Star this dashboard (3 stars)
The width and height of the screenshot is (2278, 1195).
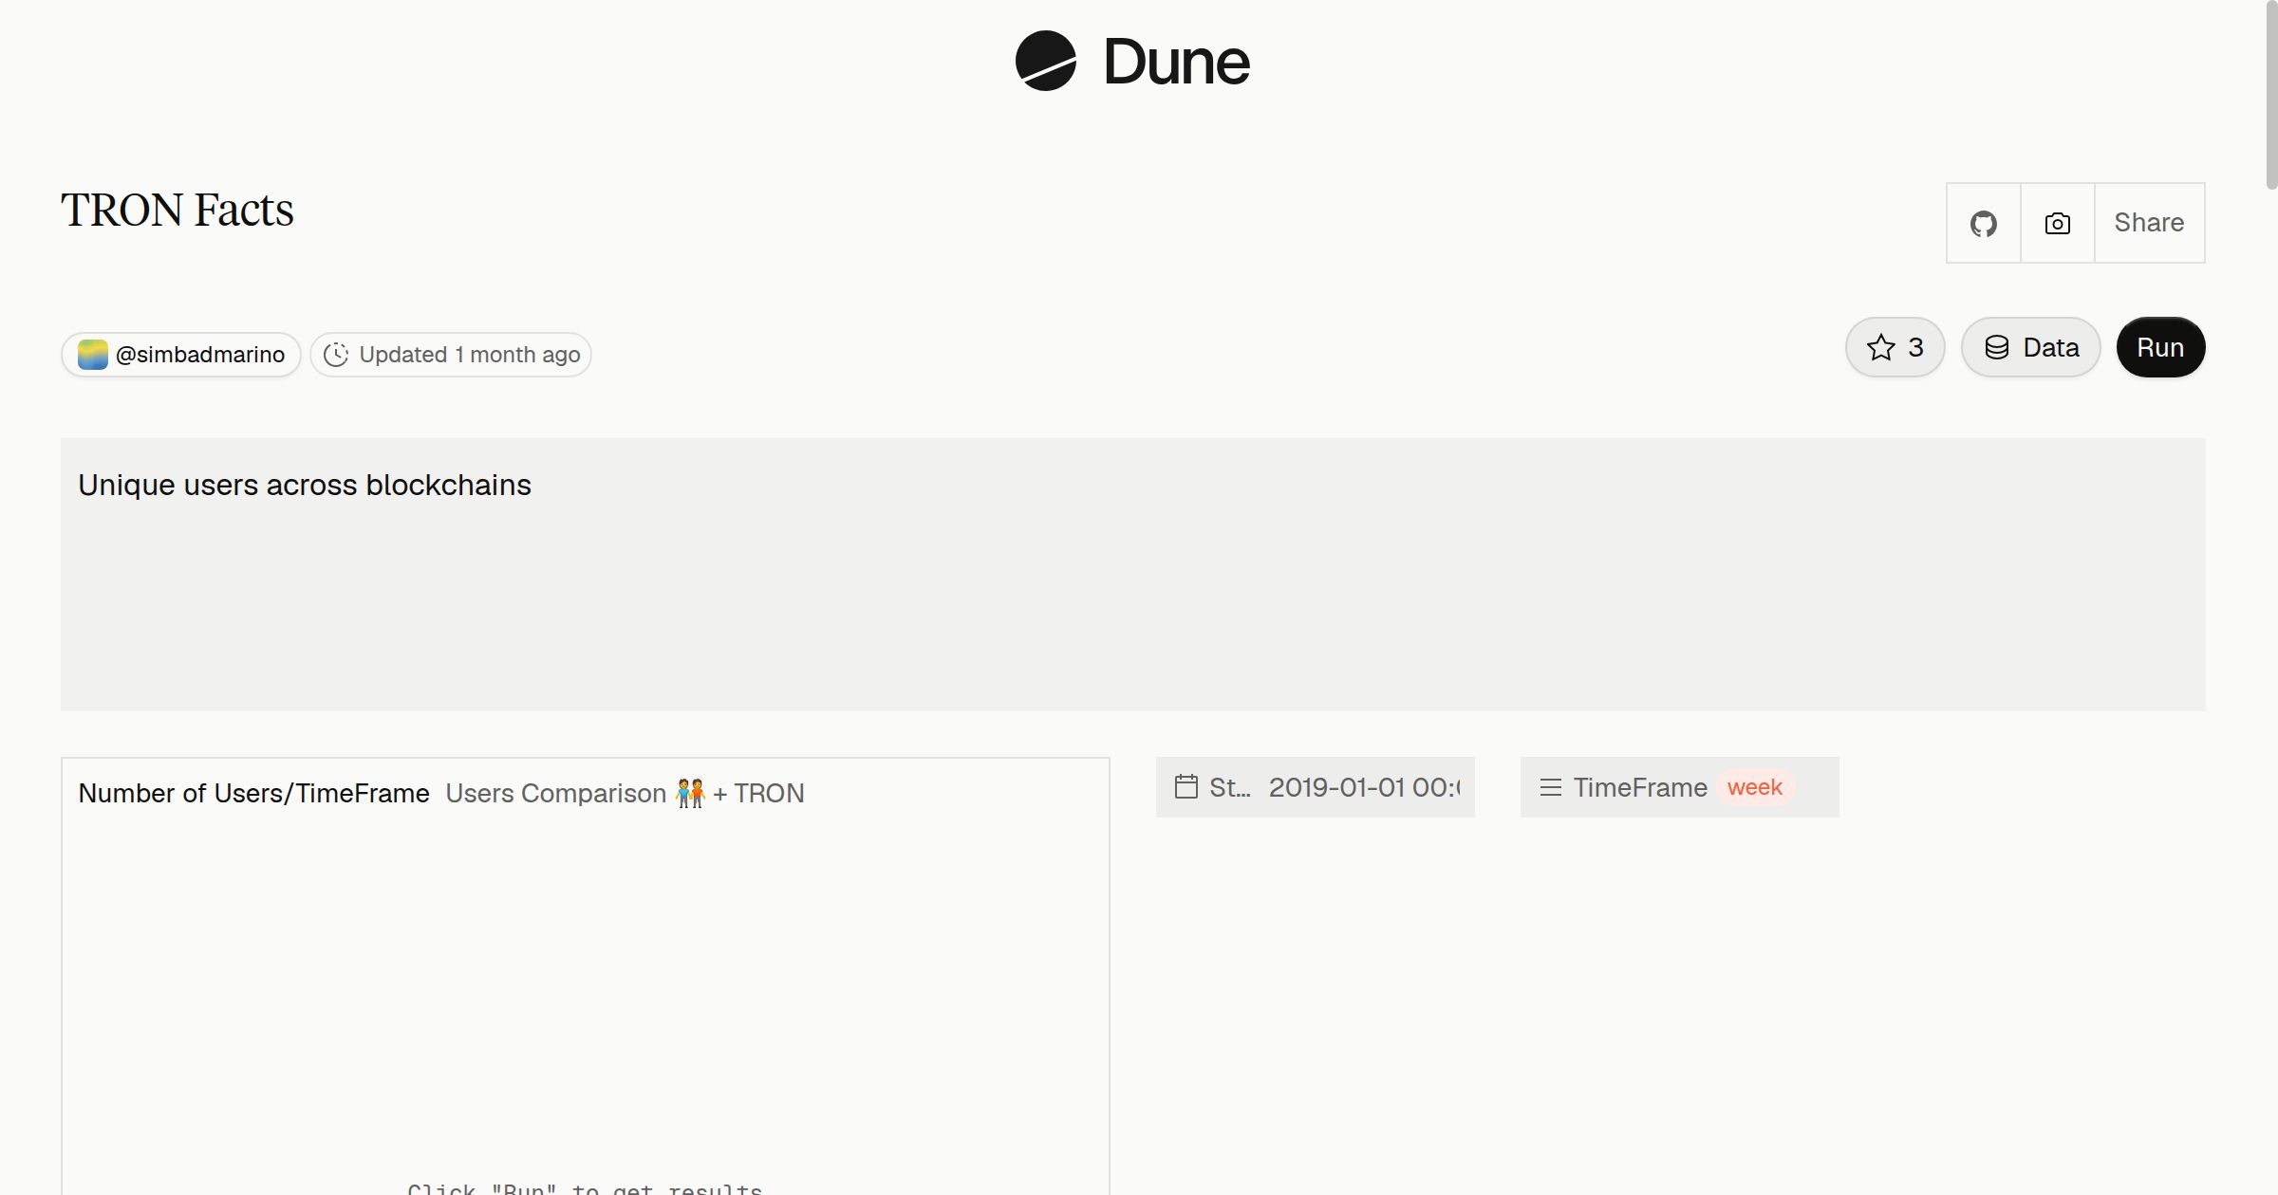coord(1895,347)
